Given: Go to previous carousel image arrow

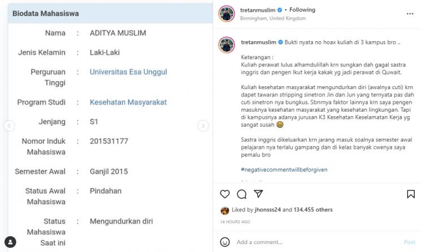Looking at the screenshot, I should [10, 126].
